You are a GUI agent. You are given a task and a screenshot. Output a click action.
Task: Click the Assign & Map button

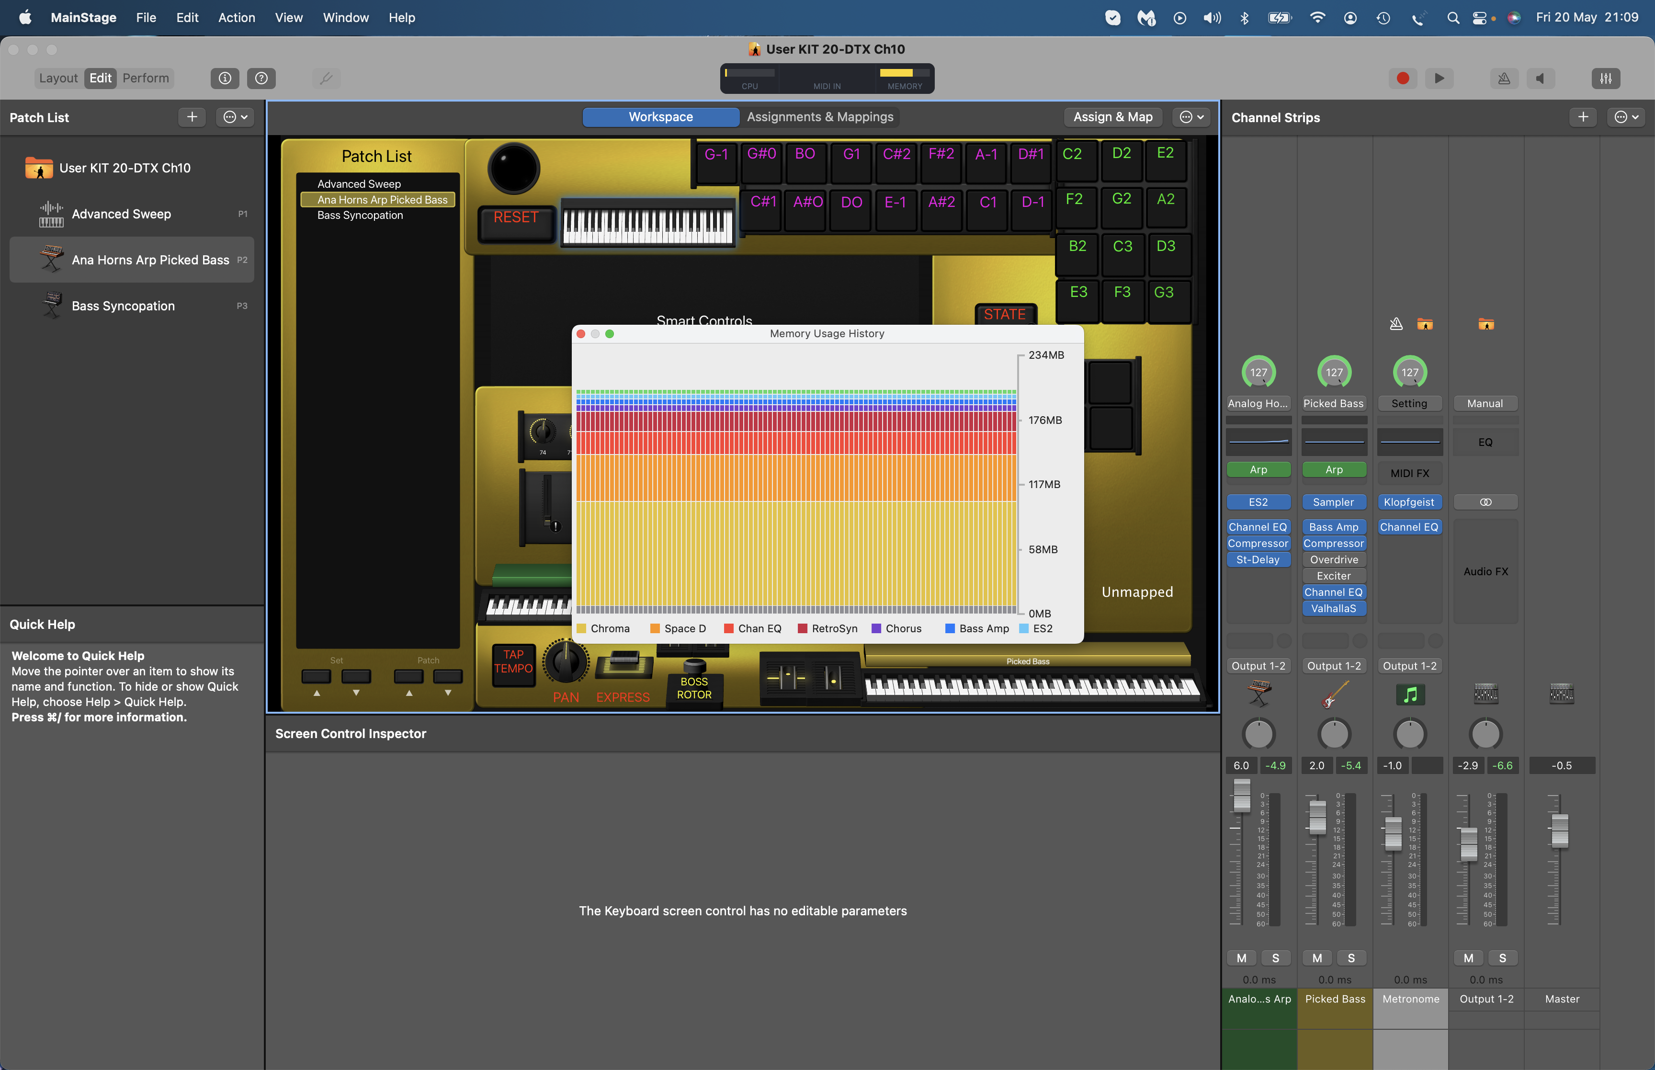1112,117
